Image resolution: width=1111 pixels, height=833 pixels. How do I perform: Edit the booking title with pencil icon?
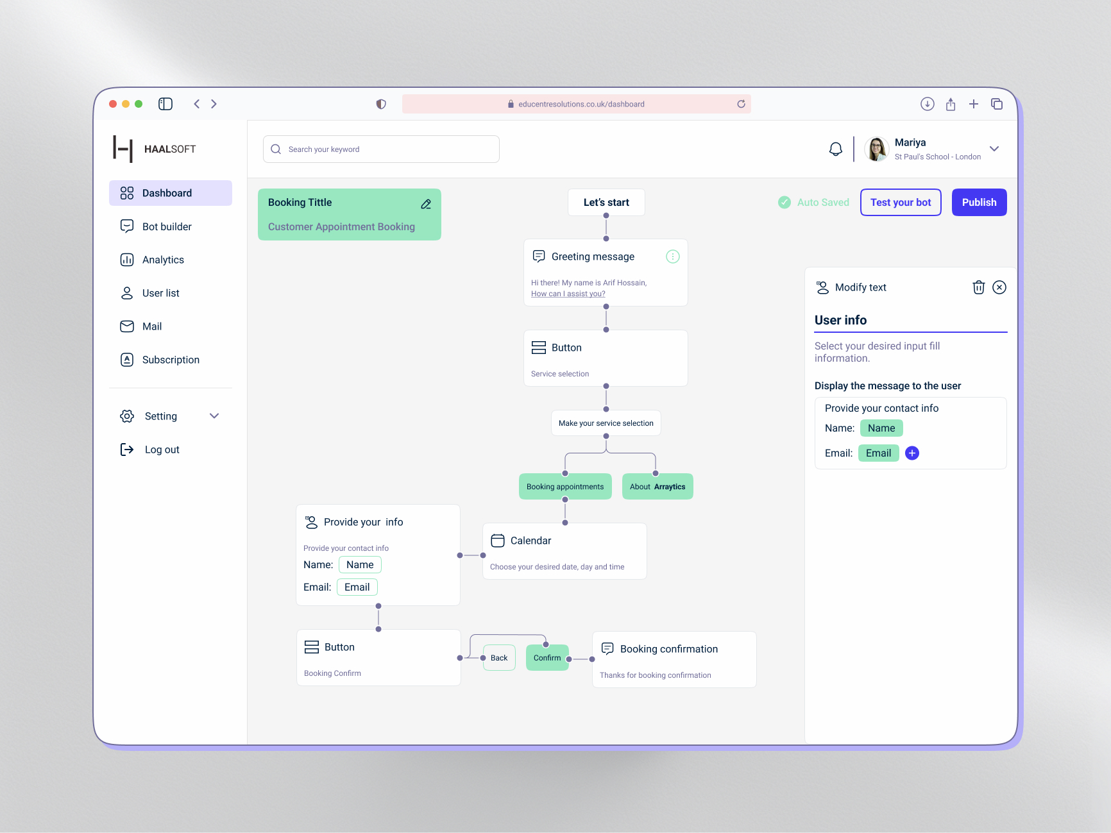pos(426,204)
